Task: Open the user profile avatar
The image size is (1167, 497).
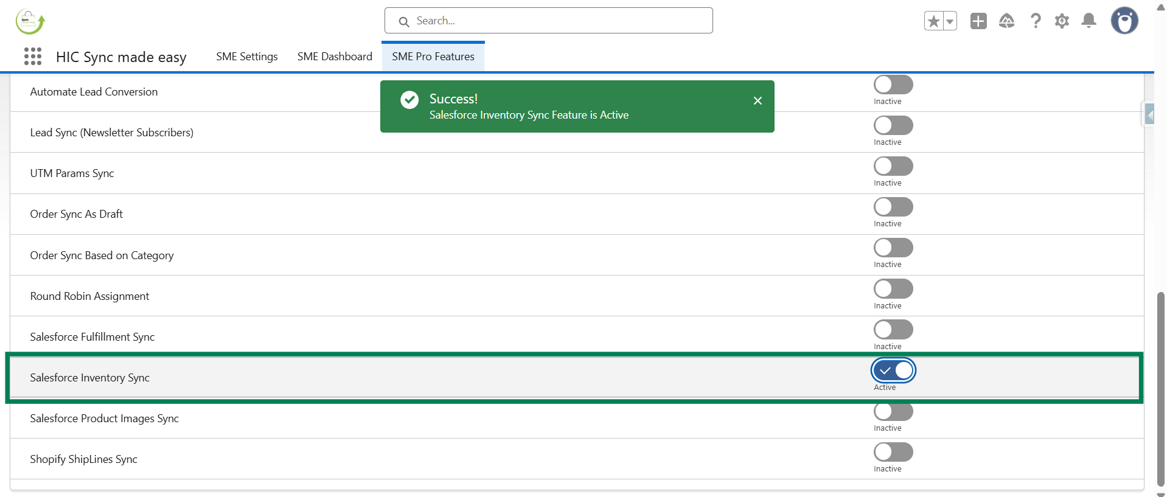Action: click(1124, 21)
